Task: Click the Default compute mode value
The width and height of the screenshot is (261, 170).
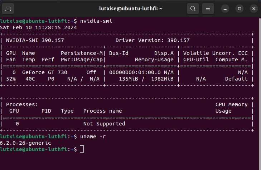Action: point(236,79)
